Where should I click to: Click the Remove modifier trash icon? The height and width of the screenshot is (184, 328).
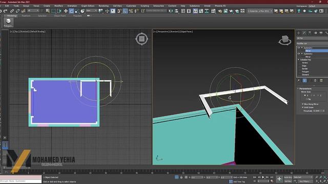tap(321, 81)
